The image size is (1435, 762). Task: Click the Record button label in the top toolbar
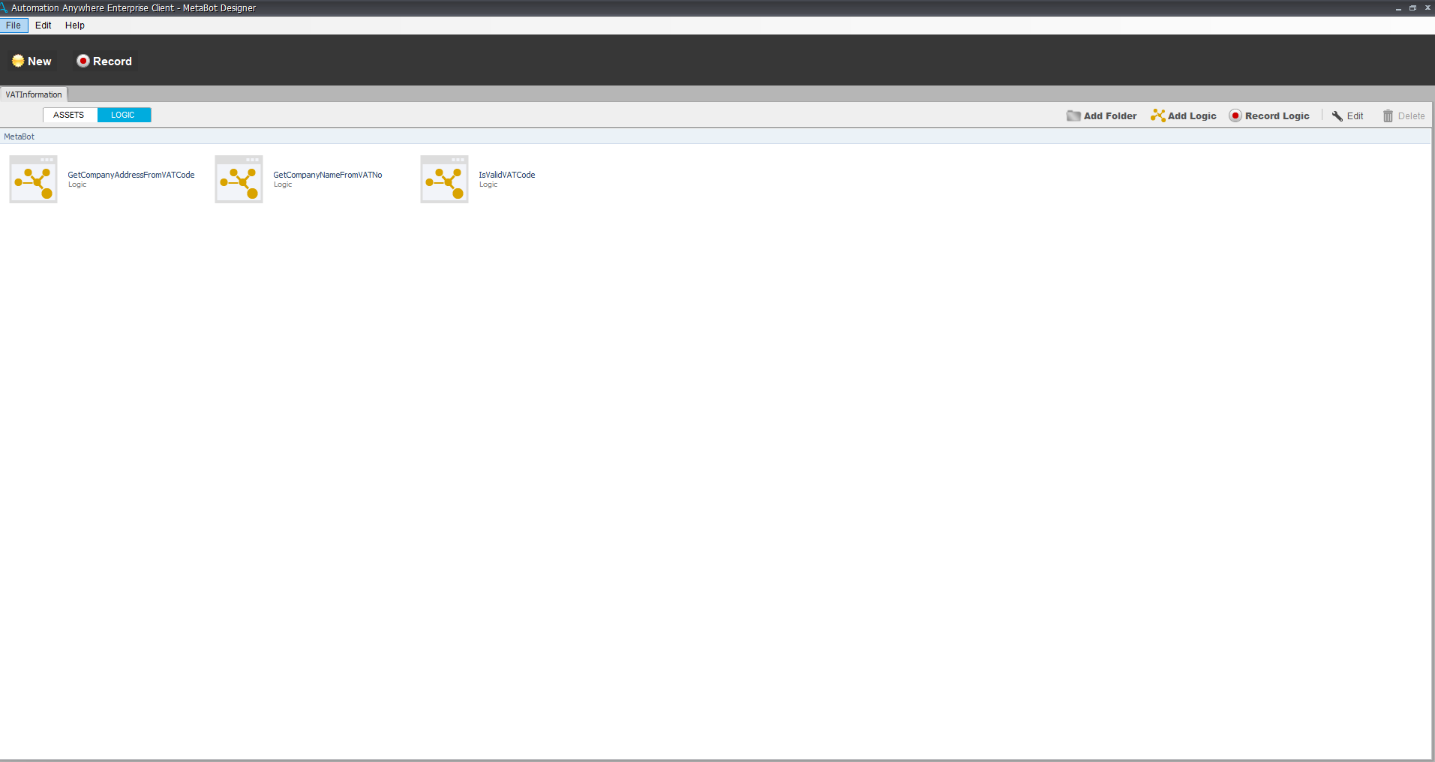coord(113,61)
